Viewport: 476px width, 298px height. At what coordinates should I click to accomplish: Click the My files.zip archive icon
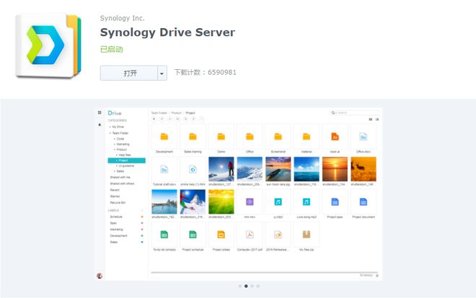coord(307,235)
